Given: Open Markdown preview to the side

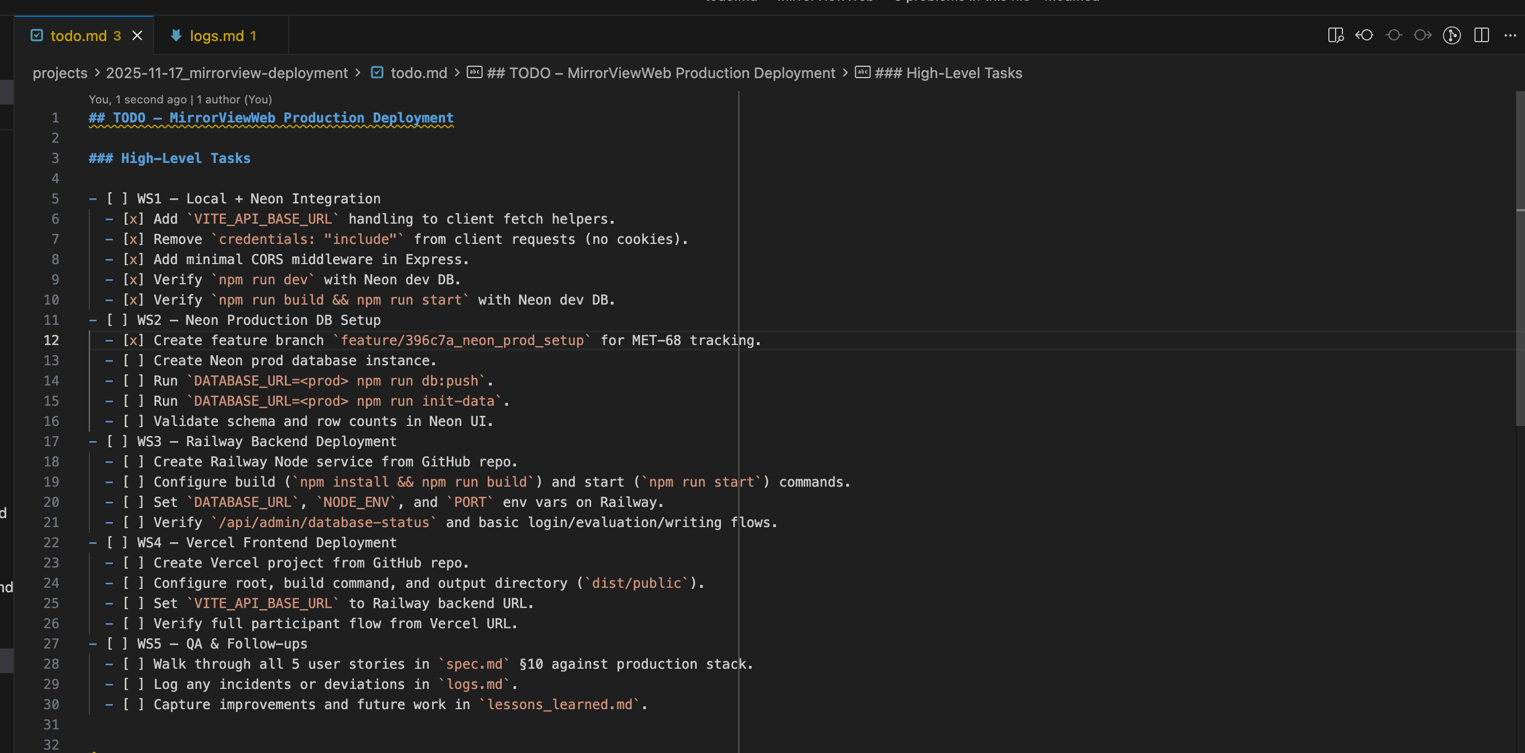Looking at the screenshot, I should click(x=1336, y=35).
